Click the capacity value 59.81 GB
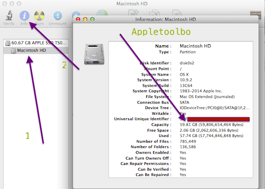The height and width of the screenshot is (189, 265). [x=212, y=125]
